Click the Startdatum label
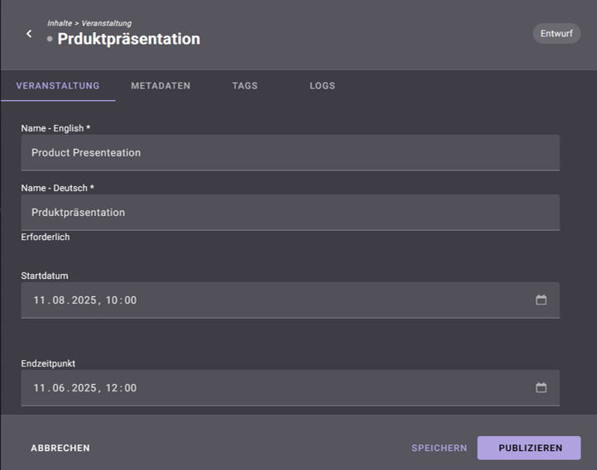This screenshot has width=597, height=470. 45,276
